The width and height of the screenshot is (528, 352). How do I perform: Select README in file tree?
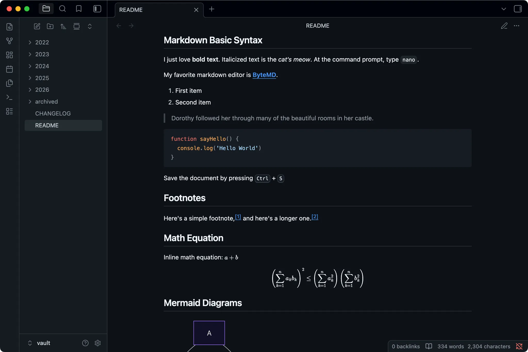click(x=63, y=125)
